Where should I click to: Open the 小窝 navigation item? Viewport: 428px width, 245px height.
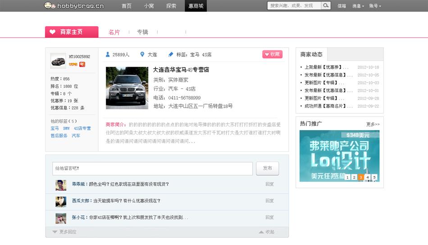pos(149,6)
